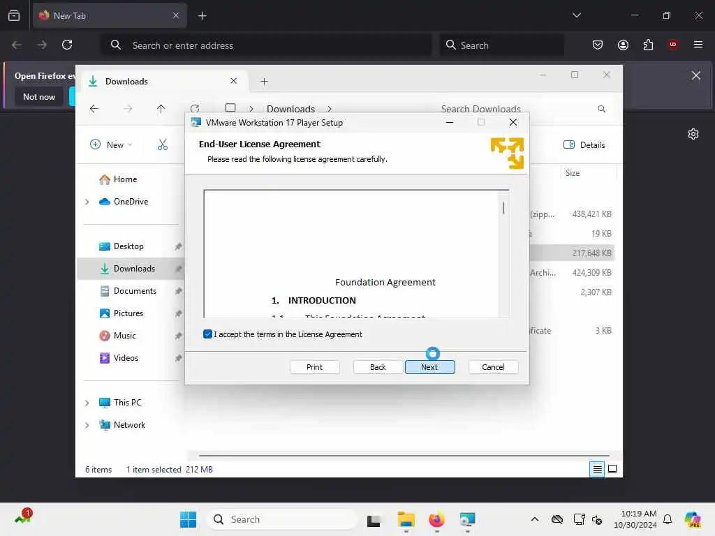Screen dimensions: 715x536
Task: Close the Downloads Explorer tab
Action: tap(233, 81)
